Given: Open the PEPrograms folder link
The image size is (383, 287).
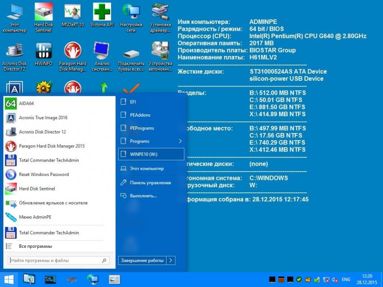Looking at the screenshot, I should [151, 128].
